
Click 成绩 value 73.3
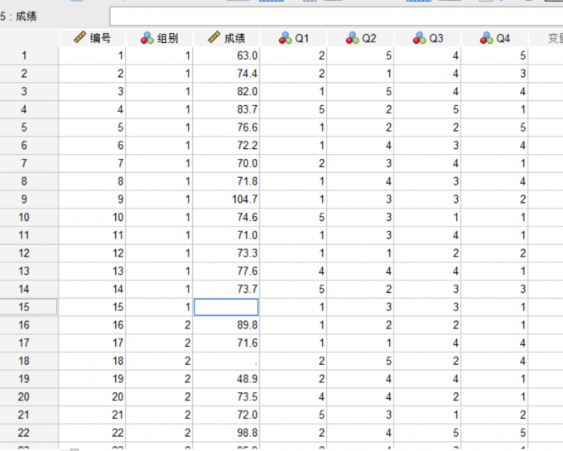point(226,253)
